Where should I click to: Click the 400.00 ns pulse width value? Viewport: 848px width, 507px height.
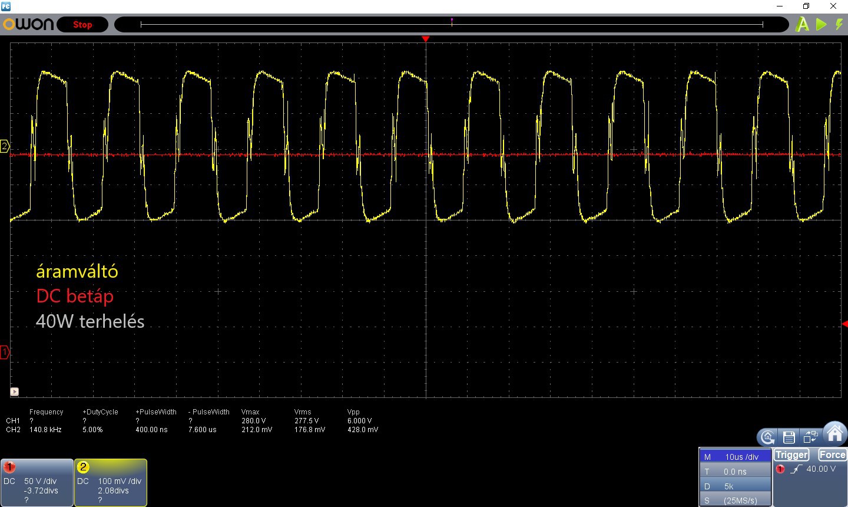[151, 430]
